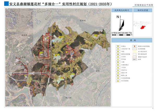Click the scale bar under the compass

[122, 35]
